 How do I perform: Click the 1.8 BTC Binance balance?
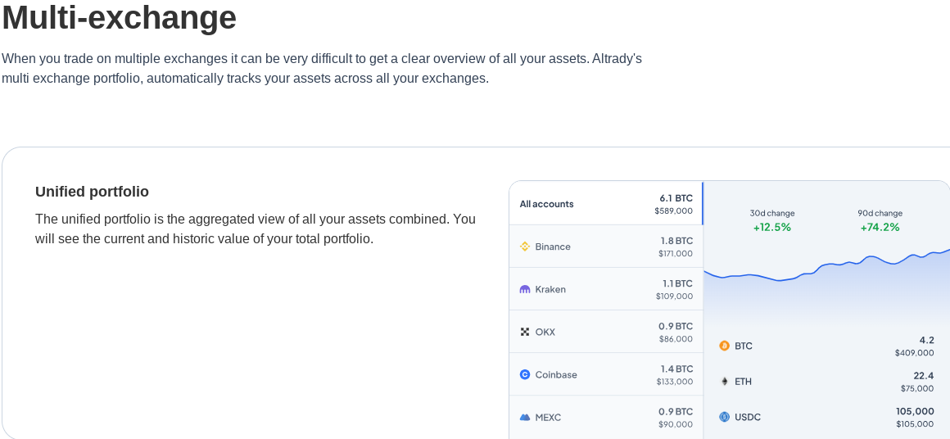click(x=676, y=241)
